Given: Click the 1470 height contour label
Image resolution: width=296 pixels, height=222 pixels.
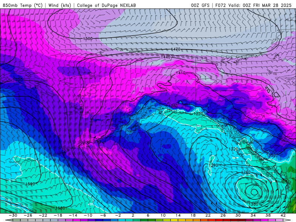Looking at the screenshot, I should (x=175, y=49).
